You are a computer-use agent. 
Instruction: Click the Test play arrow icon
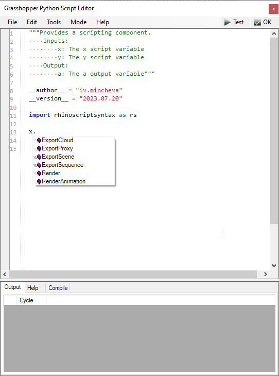(227, 22)
